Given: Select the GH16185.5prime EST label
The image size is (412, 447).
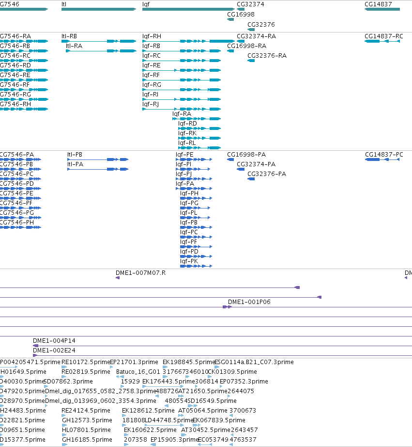Looking at the screenshot, I should (x=87, y=440).
